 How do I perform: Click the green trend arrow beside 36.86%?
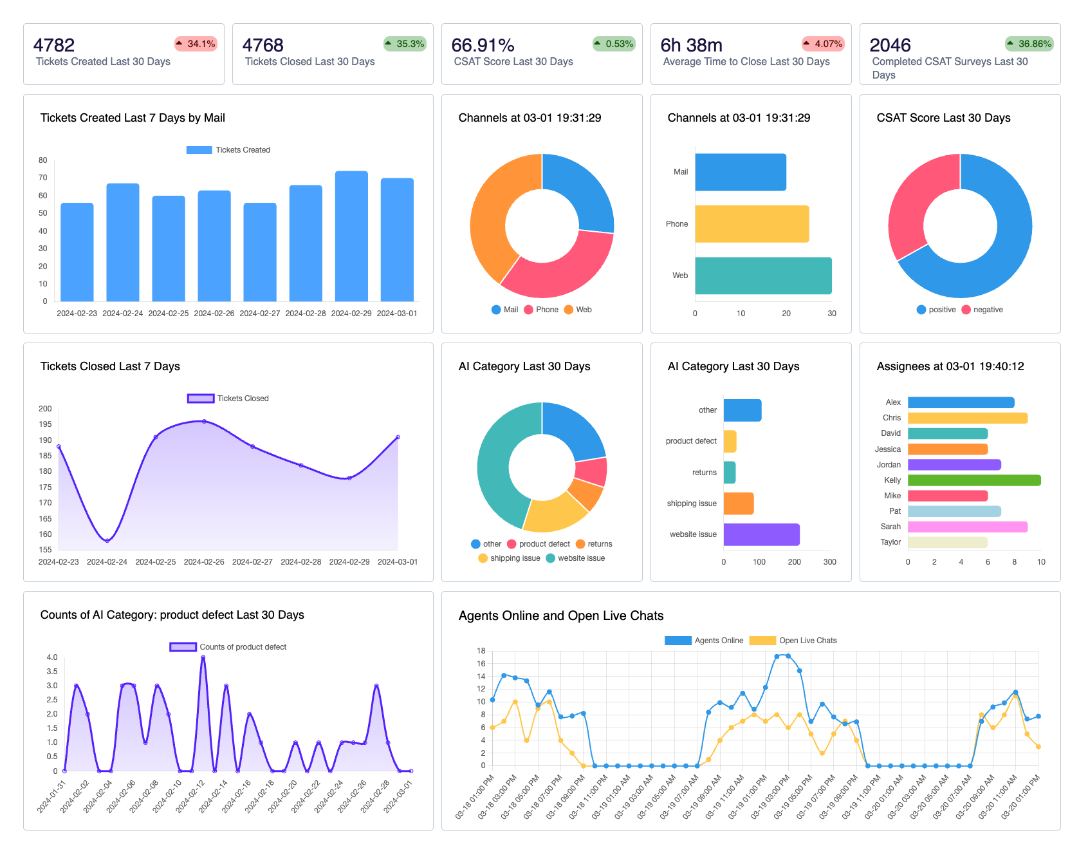coord(1010,43)
